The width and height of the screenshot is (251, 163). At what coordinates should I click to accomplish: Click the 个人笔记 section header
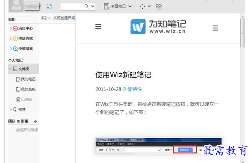(x=15, y=60)
